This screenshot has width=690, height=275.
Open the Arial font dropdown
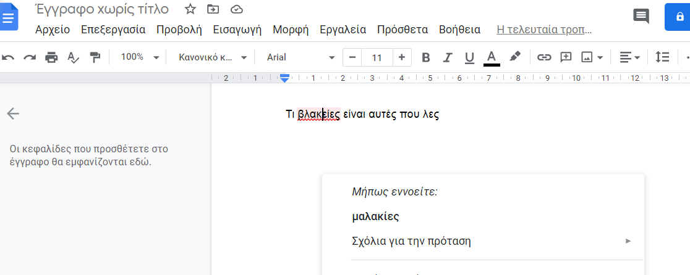(300, 57)
